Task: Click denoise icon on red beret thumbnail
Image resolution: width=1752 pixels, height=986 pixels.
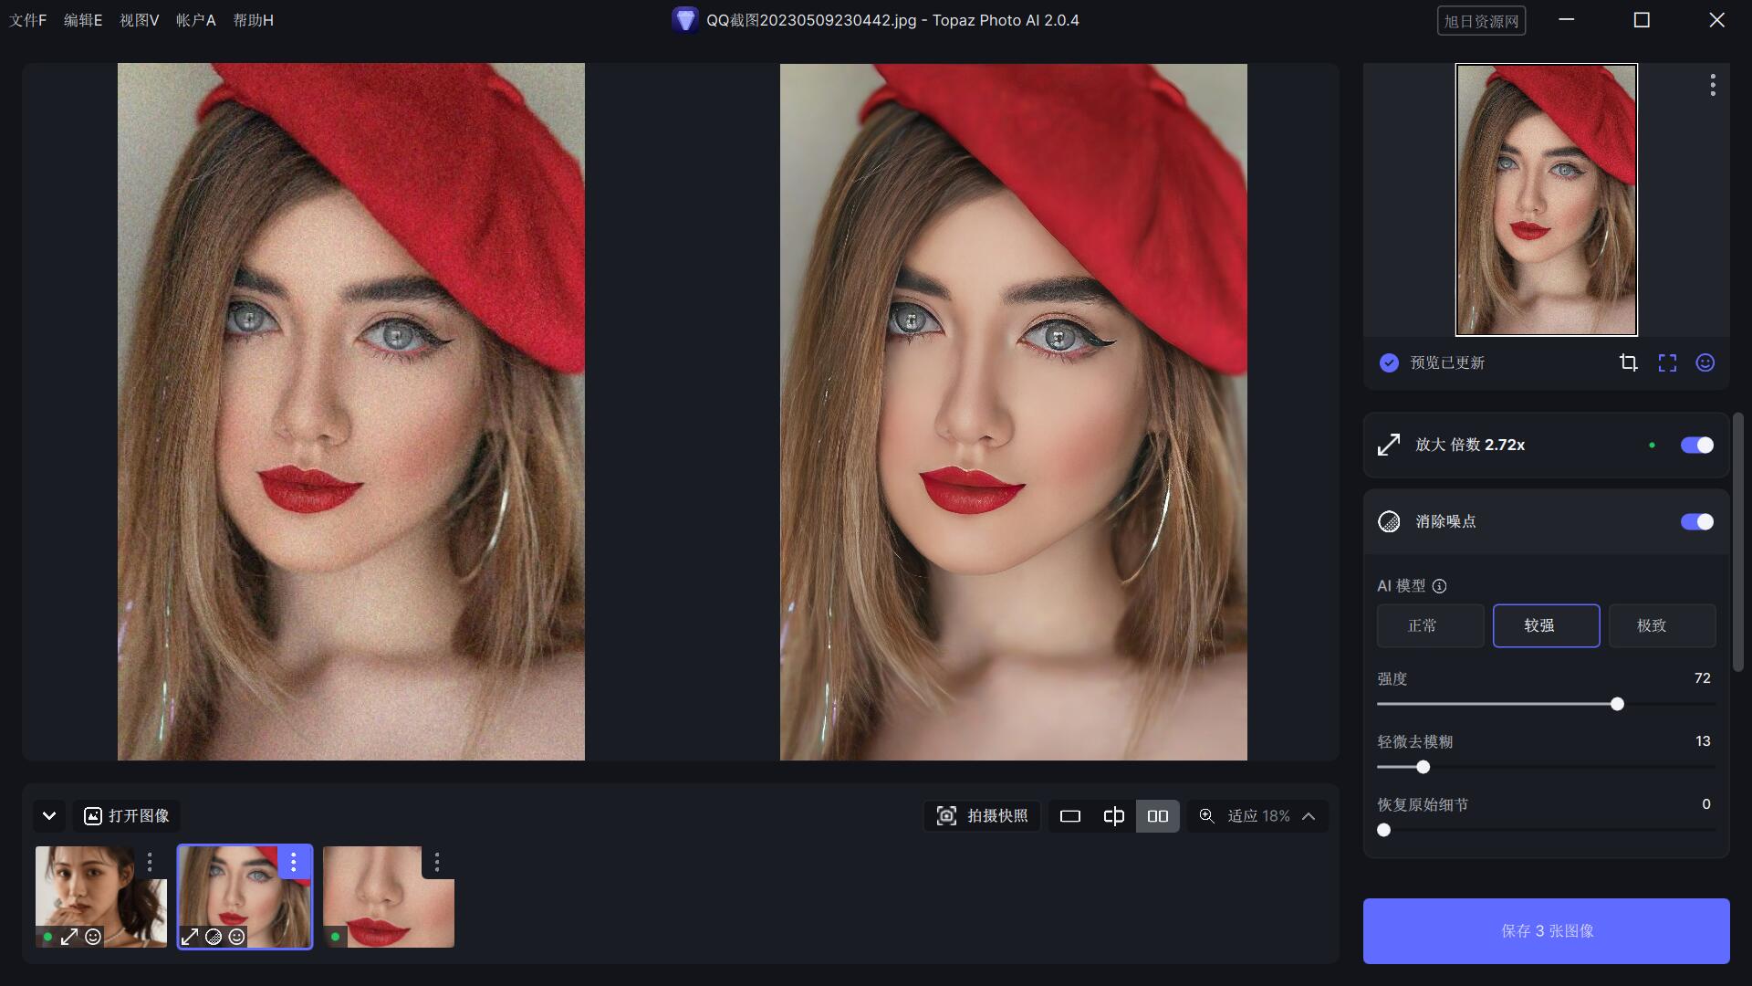Action: pyautogui.click(x=214, y=936)
